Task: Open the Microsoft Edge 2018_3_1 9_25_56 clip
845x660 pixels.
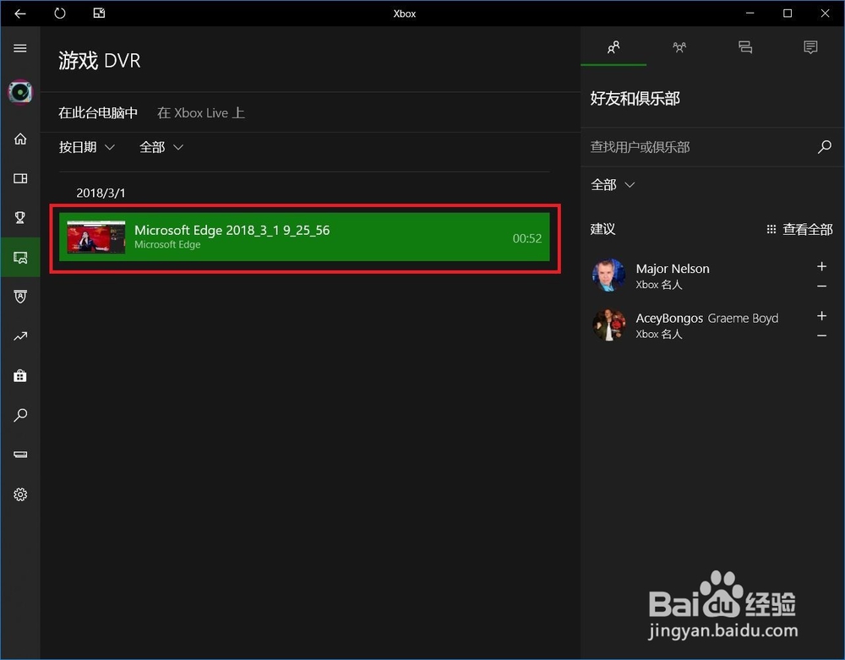Action: pyautogui.click(x=304, y=237)
